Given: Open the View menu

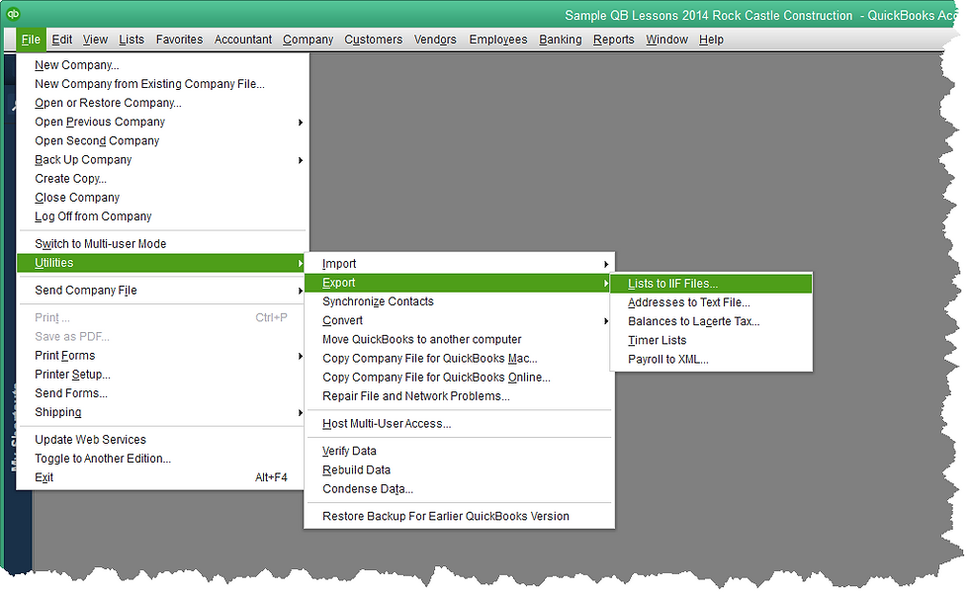Looking at the screenshot, I should click(95, 40).
